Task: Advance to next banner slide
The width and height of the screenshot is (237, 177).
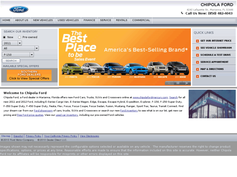Action: point(186,83)
